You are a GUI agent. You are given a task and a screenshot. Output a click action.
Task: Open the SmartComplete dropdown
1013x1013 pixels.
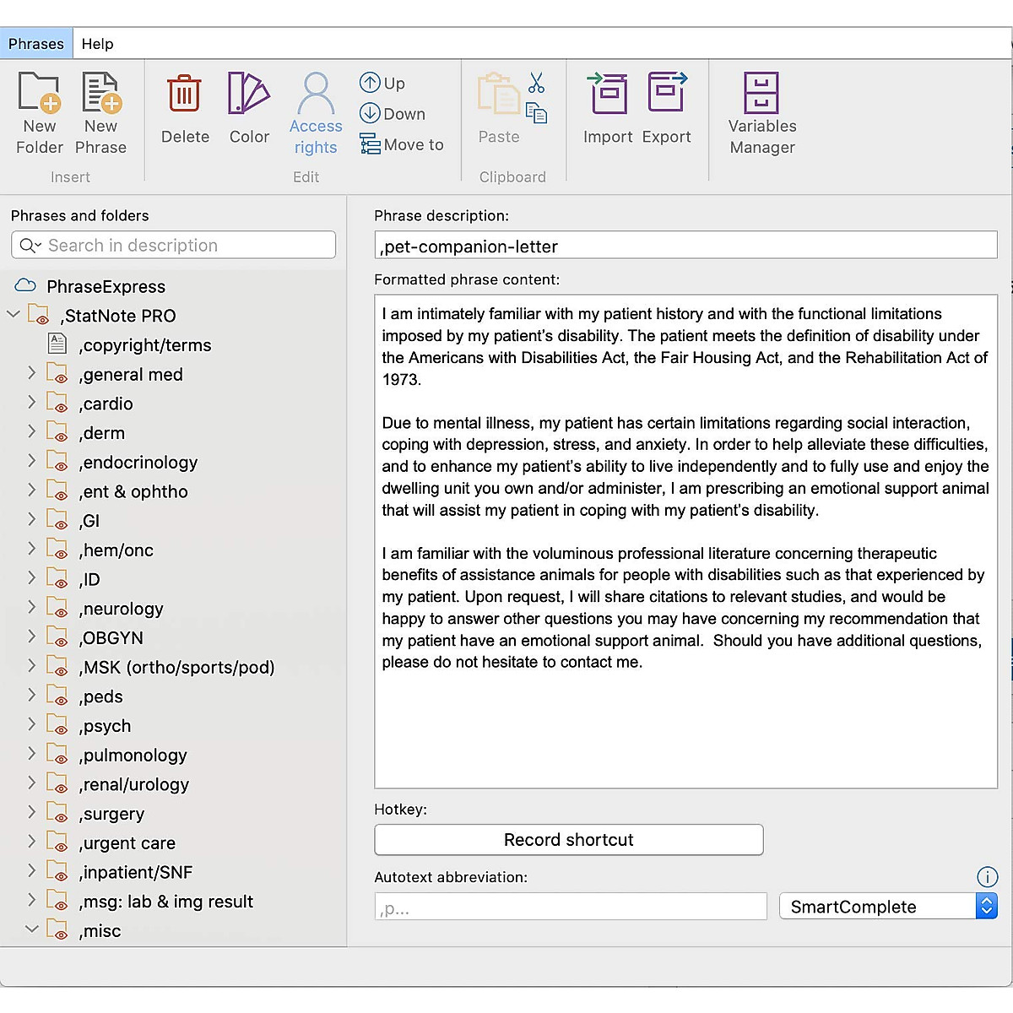[x=986, y=906]
